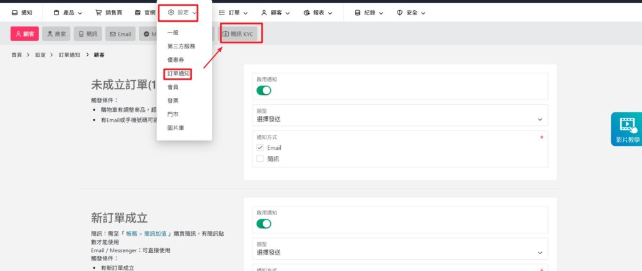Viewport: 642px width, 271px height.
Task: Click the 報表 chart icon
Action: [x=306, y=13]
